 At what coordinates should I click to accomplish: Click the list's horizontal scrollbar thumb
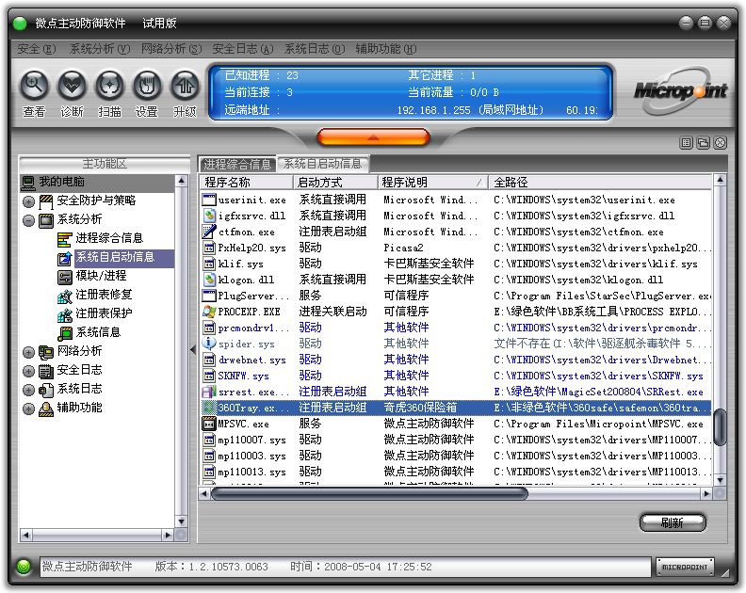[369, 493]
